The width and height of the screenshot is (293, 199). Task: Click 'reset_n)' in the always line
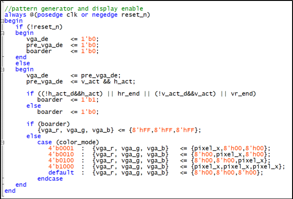136,15
